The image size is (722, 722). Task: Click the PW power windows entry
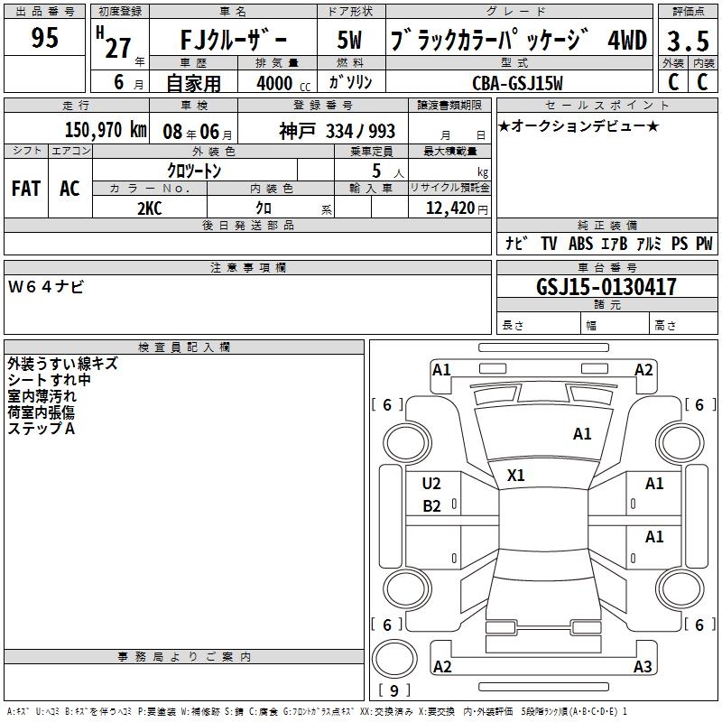(x=704, y=243)
